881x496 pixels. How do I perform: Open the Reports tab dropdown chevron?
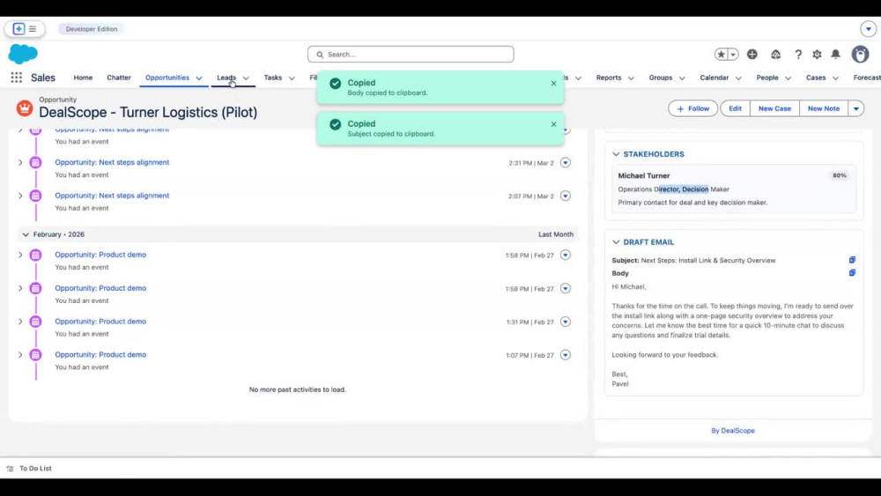(631, 78)
